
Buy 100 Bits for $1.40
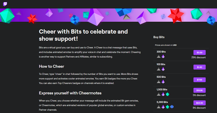(x=199, y=67)
